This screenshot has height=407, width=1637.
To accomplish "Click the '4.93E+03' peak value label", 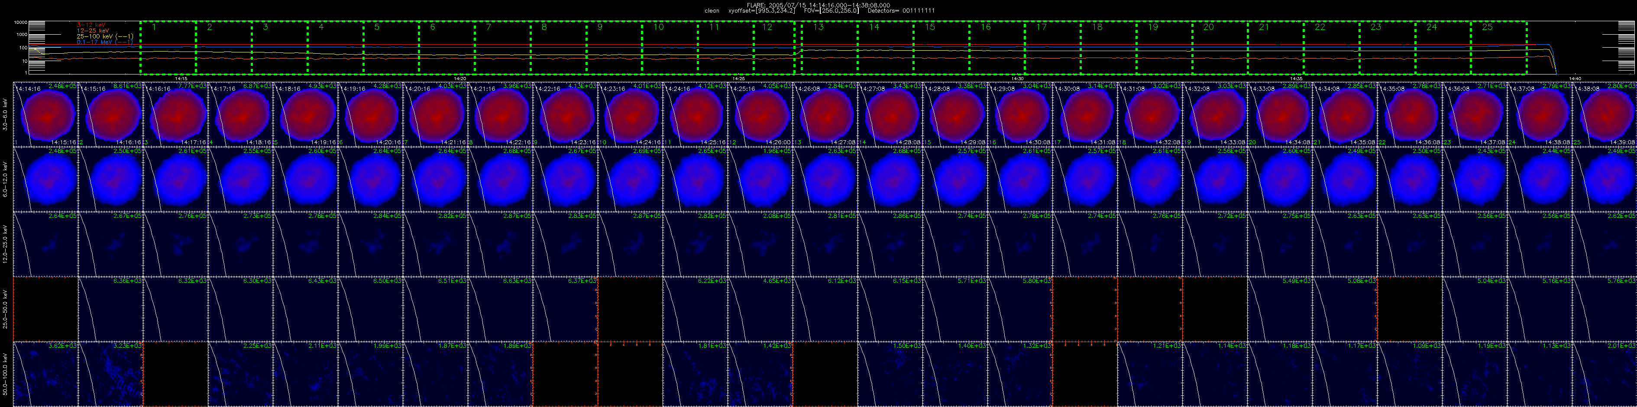I will [x=324, y=85].
